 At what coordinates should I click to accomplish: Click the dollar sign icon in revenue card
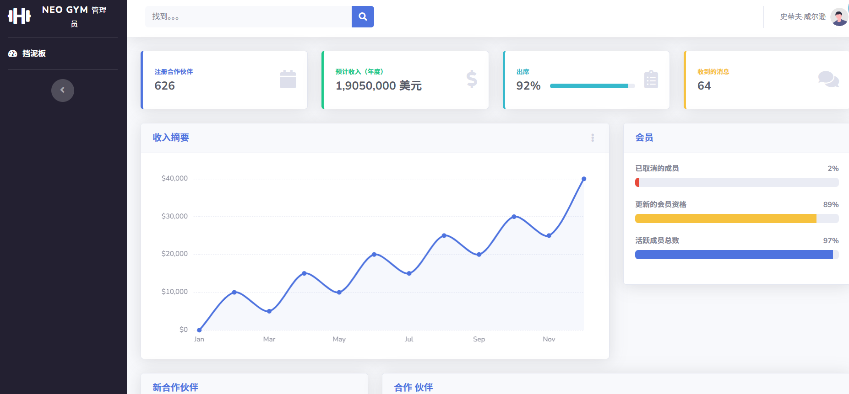pyautogui.click(x=472, y=80)
